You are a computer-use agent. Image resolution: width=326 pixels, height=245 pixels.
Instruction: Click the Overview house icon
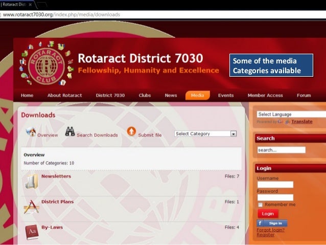[31, 132]
